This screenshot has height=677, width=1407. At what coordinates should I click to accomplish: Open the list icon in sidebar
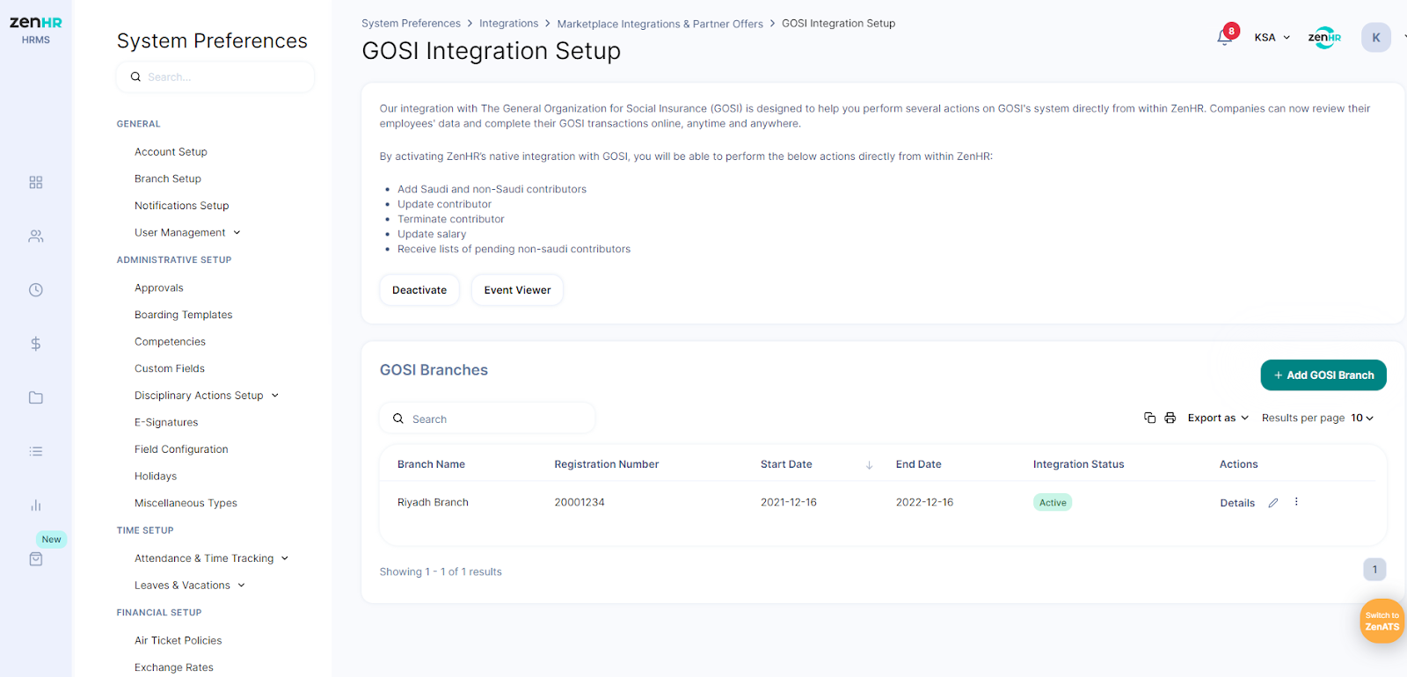point(35,451)
